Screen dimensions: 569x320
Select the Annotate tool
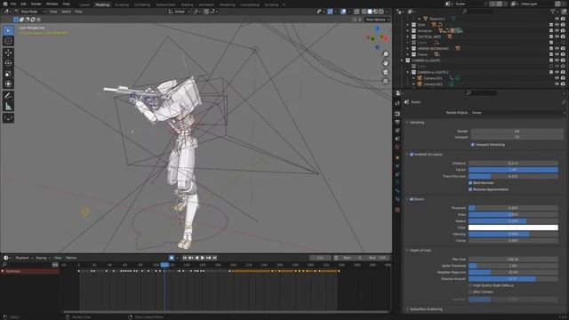8,96
